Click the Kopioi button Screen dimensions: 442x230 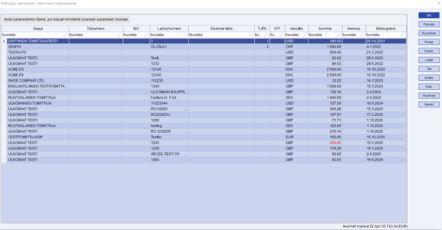click(x=429, y=51)
